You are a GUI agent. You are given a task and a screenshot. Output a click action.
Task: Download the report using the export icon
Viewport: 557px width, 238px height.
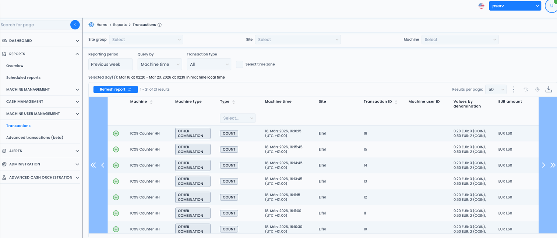[549, 89]
